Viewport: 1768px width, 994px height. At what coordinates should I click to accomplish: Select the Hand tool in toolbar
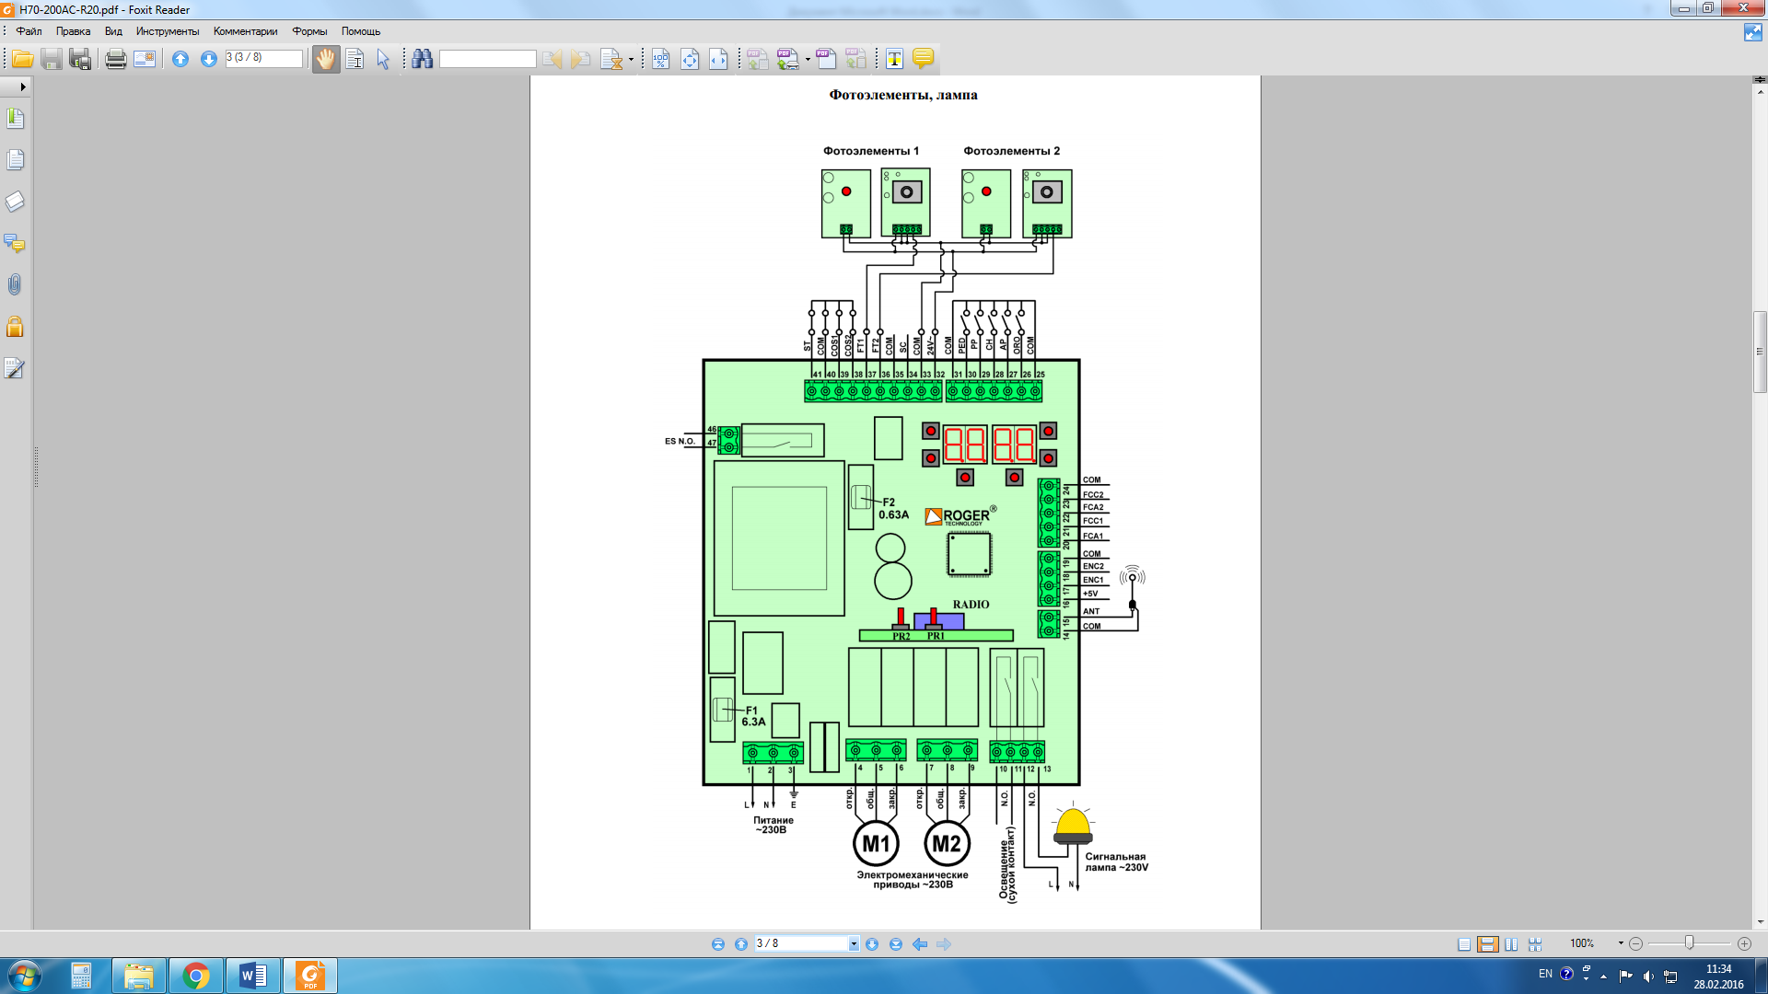point(325,60)
